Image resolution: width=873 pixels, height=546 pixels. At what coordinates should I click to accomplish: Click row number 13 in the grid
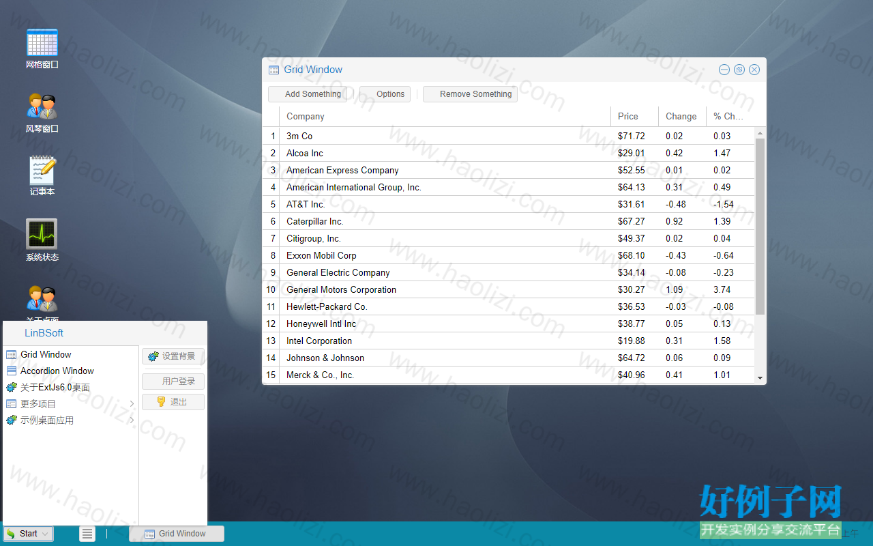point(271,341)
